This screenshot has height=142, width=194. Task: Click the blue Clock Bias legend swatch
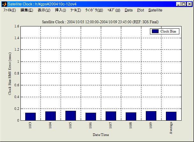tap(155, 31)
